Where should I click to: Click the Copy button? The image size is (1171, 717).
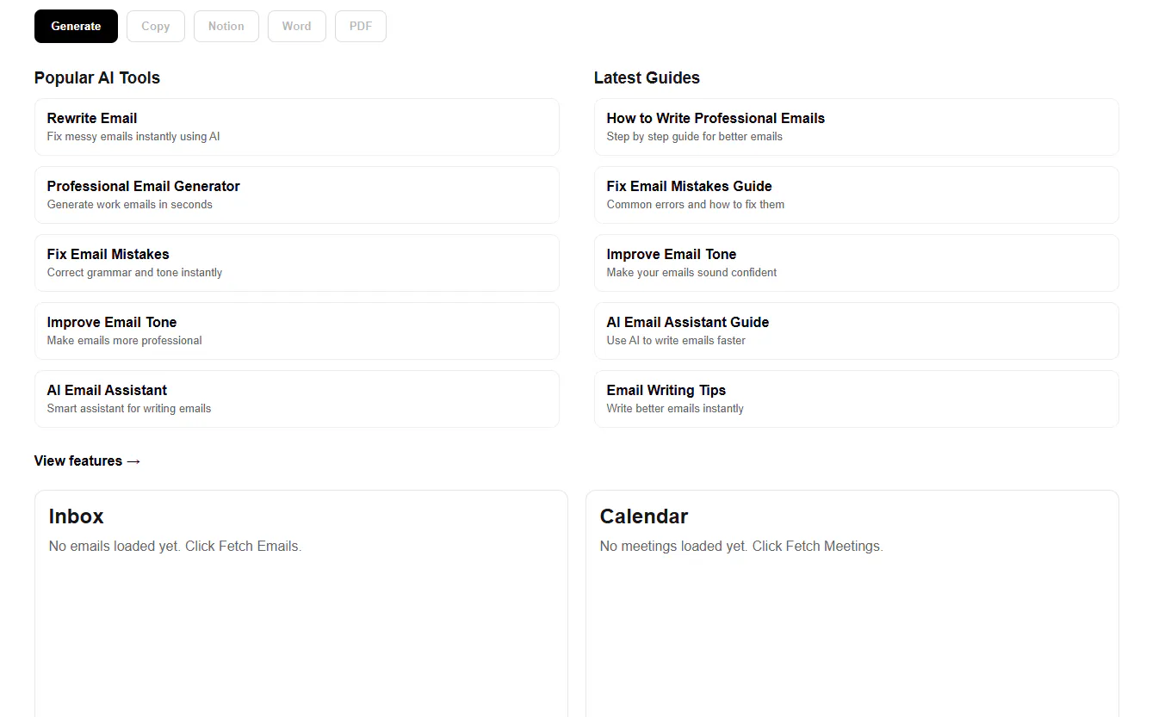pos(156,26)
